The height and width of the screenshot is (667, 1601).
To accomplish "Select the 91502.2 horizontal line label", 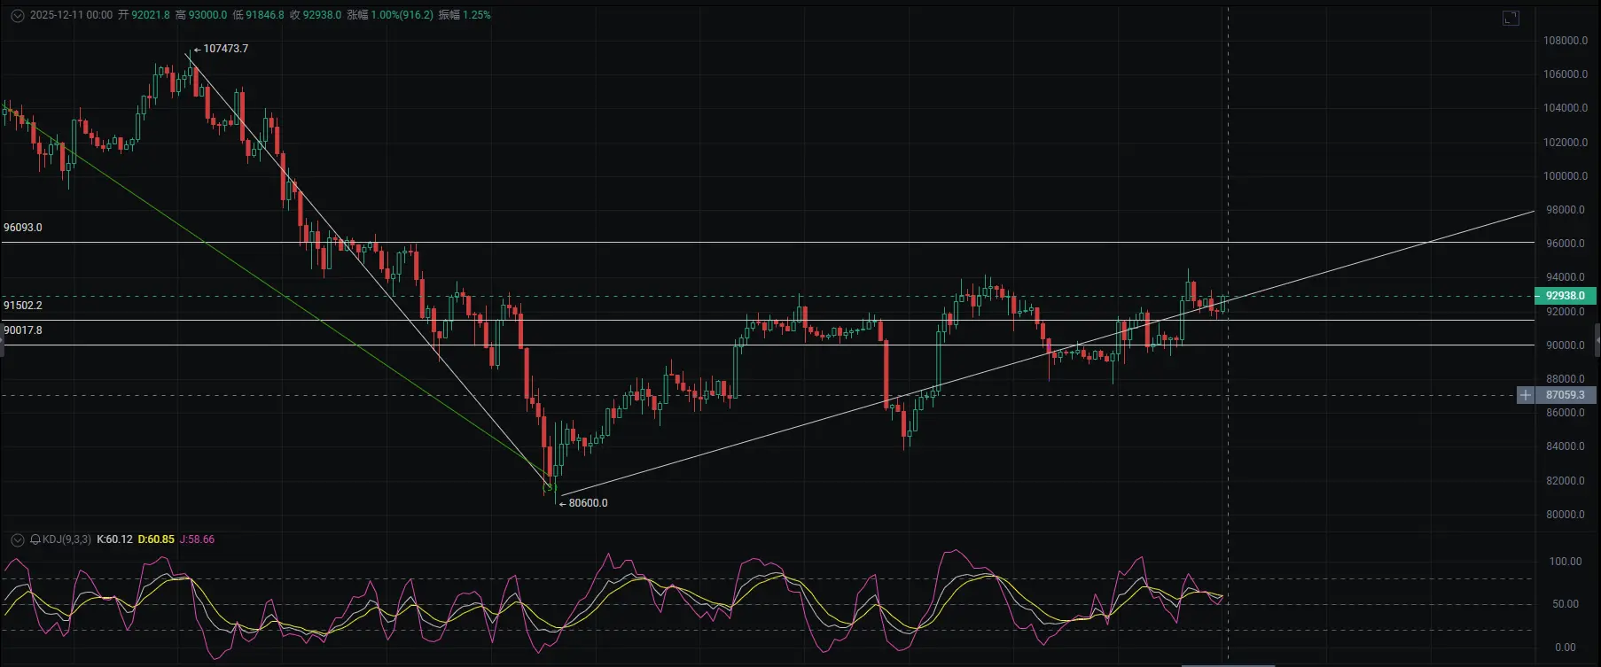I will coord(23,306).
